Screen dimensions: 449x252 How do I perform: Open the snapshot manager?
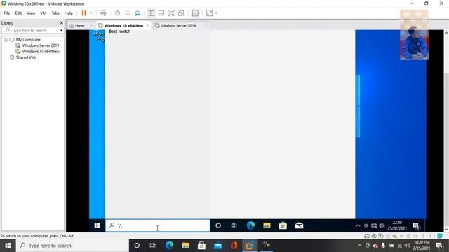point(138,13)
